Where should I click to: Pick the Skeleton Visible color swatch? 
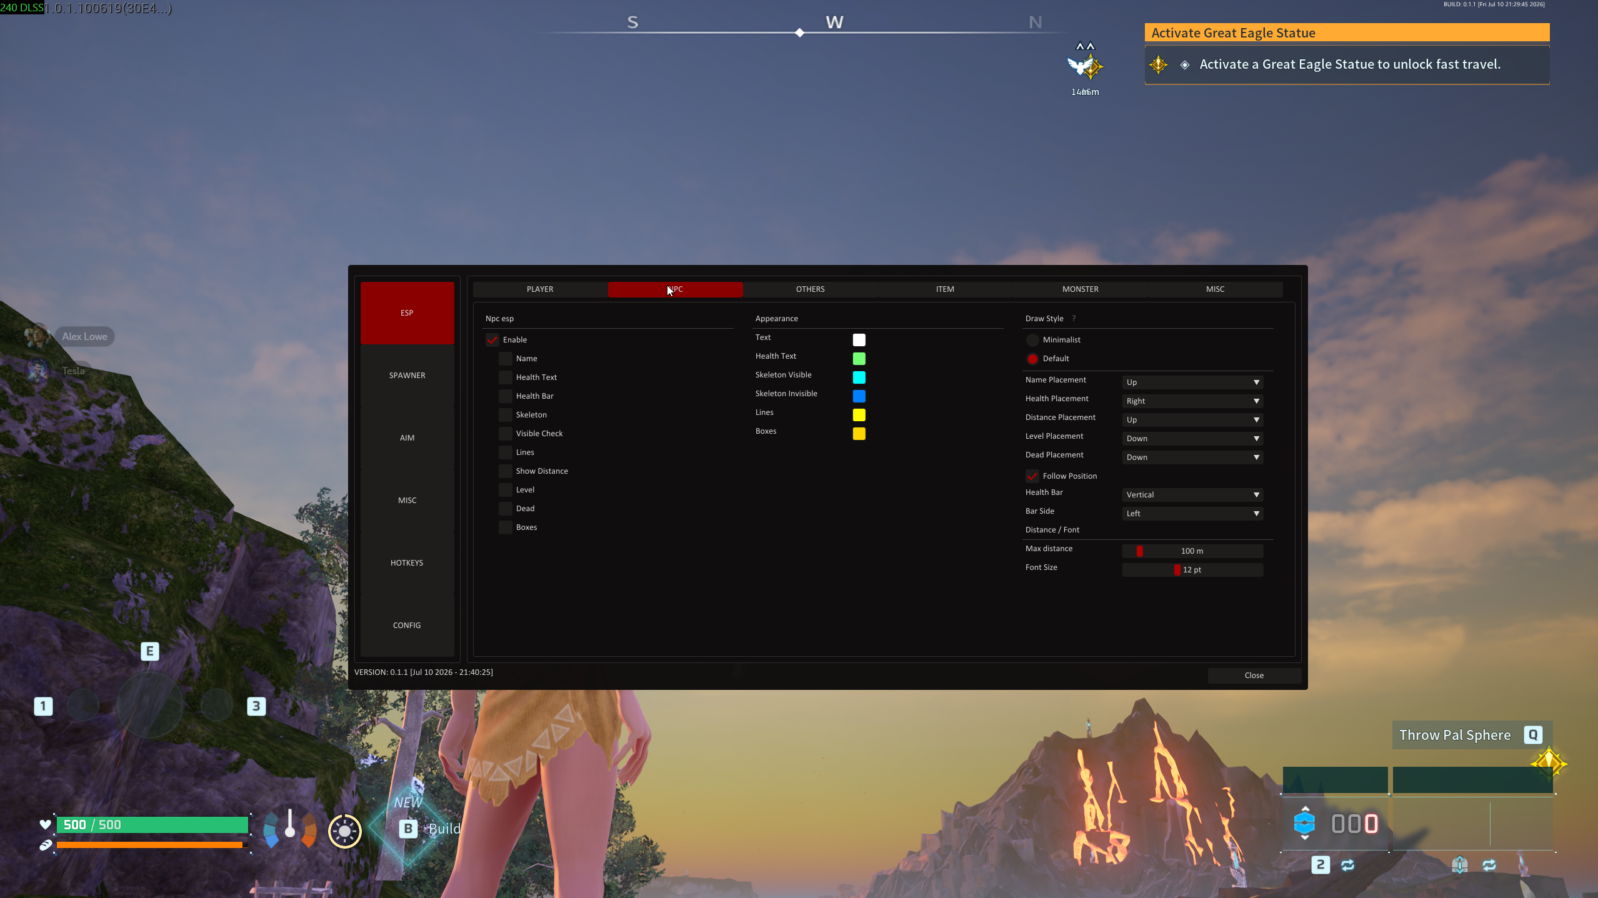pyautogui.click(x=859, y=377)
